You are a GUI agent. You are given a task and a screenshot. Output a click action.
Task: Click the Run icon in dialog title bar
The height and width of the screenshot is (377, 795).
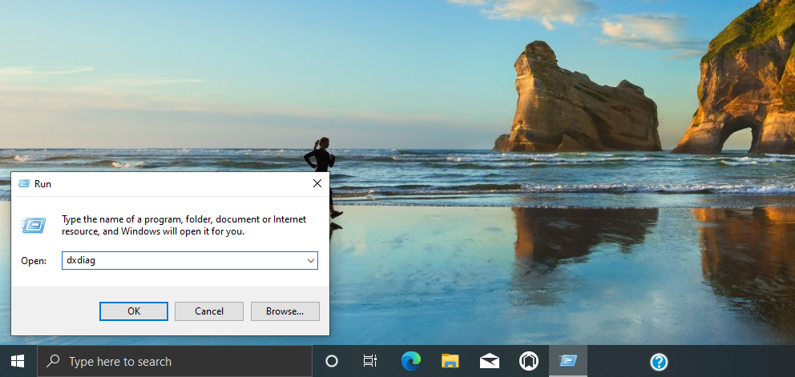coord(24,183)
